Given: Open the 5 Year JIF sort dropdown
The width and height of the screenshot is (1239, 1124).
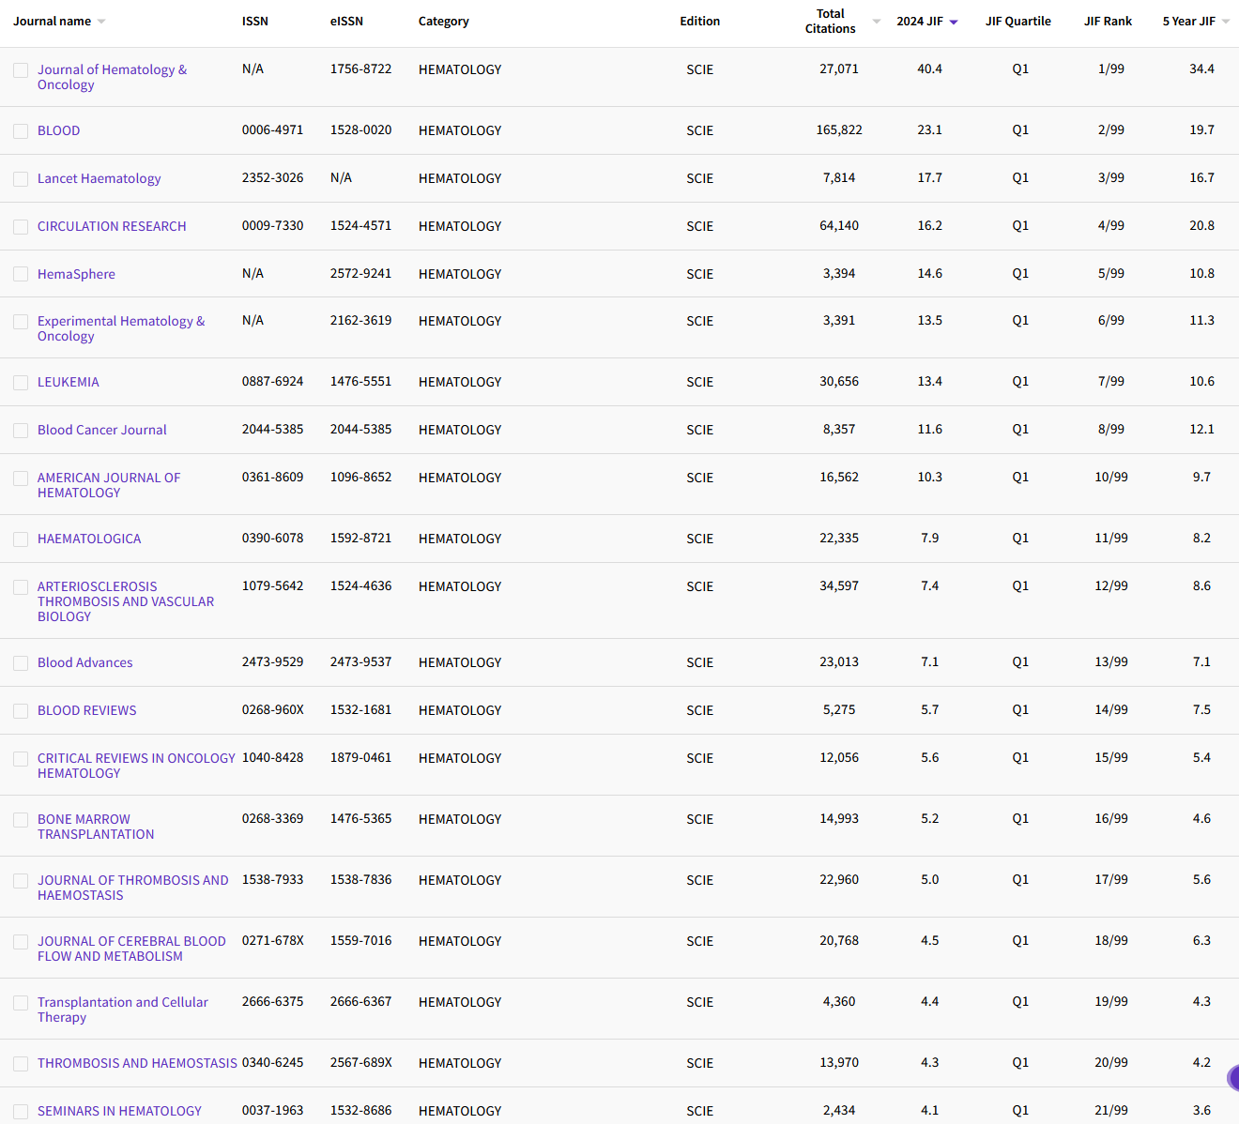Looking at the screenshot, I should point(1227,21).
